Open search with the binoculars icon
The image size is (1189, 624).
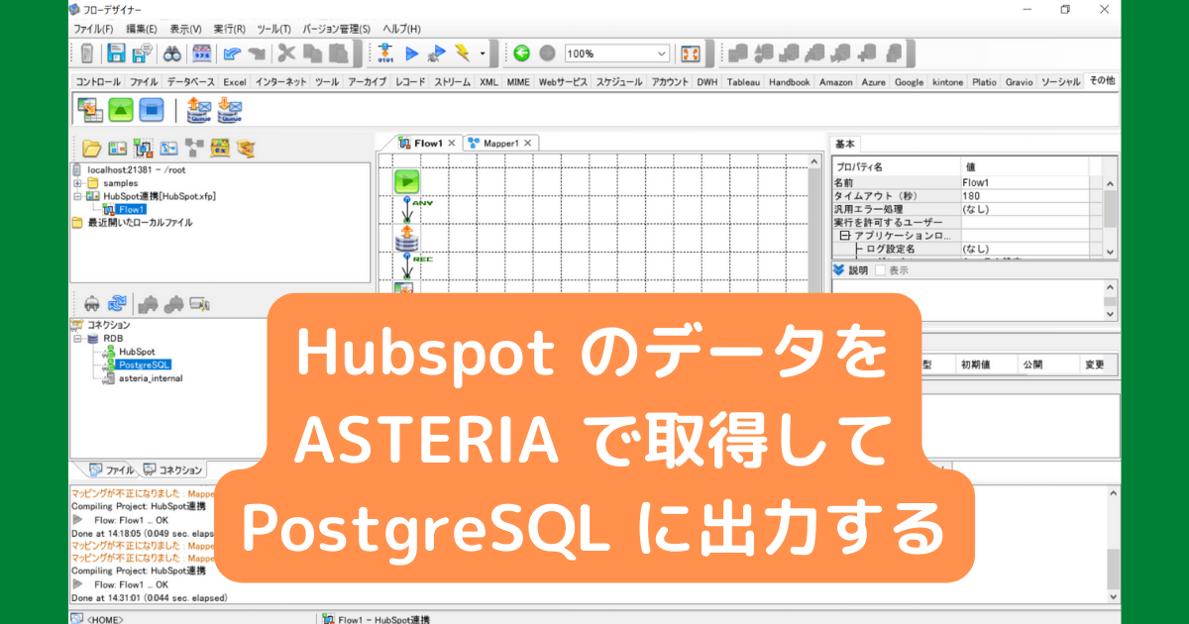[171, 53]
